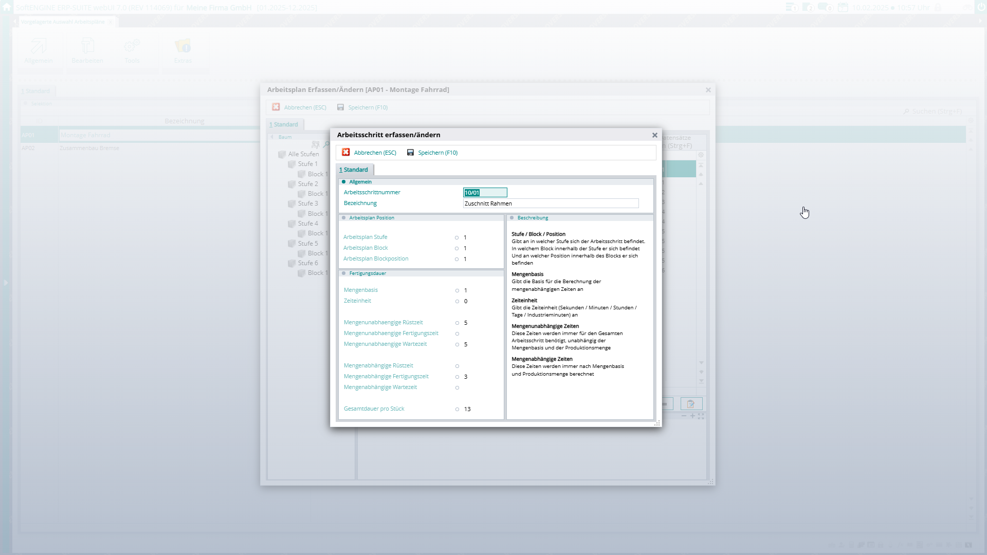Click the red Abbrechen cancel icon in the Arbeitsschritt dialog
Viewport: 987px width, 555px height.
pyautogui.click(x=346, y=152)
